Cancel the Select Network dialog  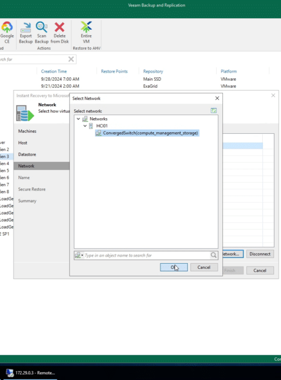pos(204,267)
